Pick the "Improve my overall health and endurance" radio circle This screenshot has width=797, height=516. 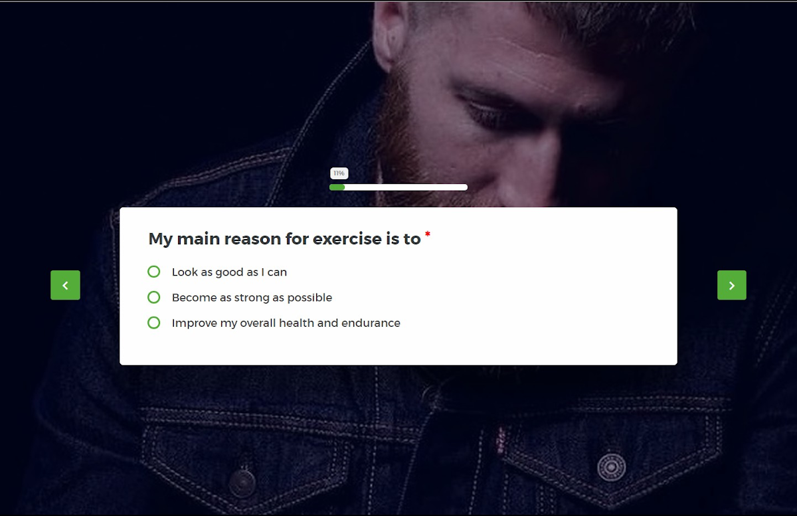[153, 323]
